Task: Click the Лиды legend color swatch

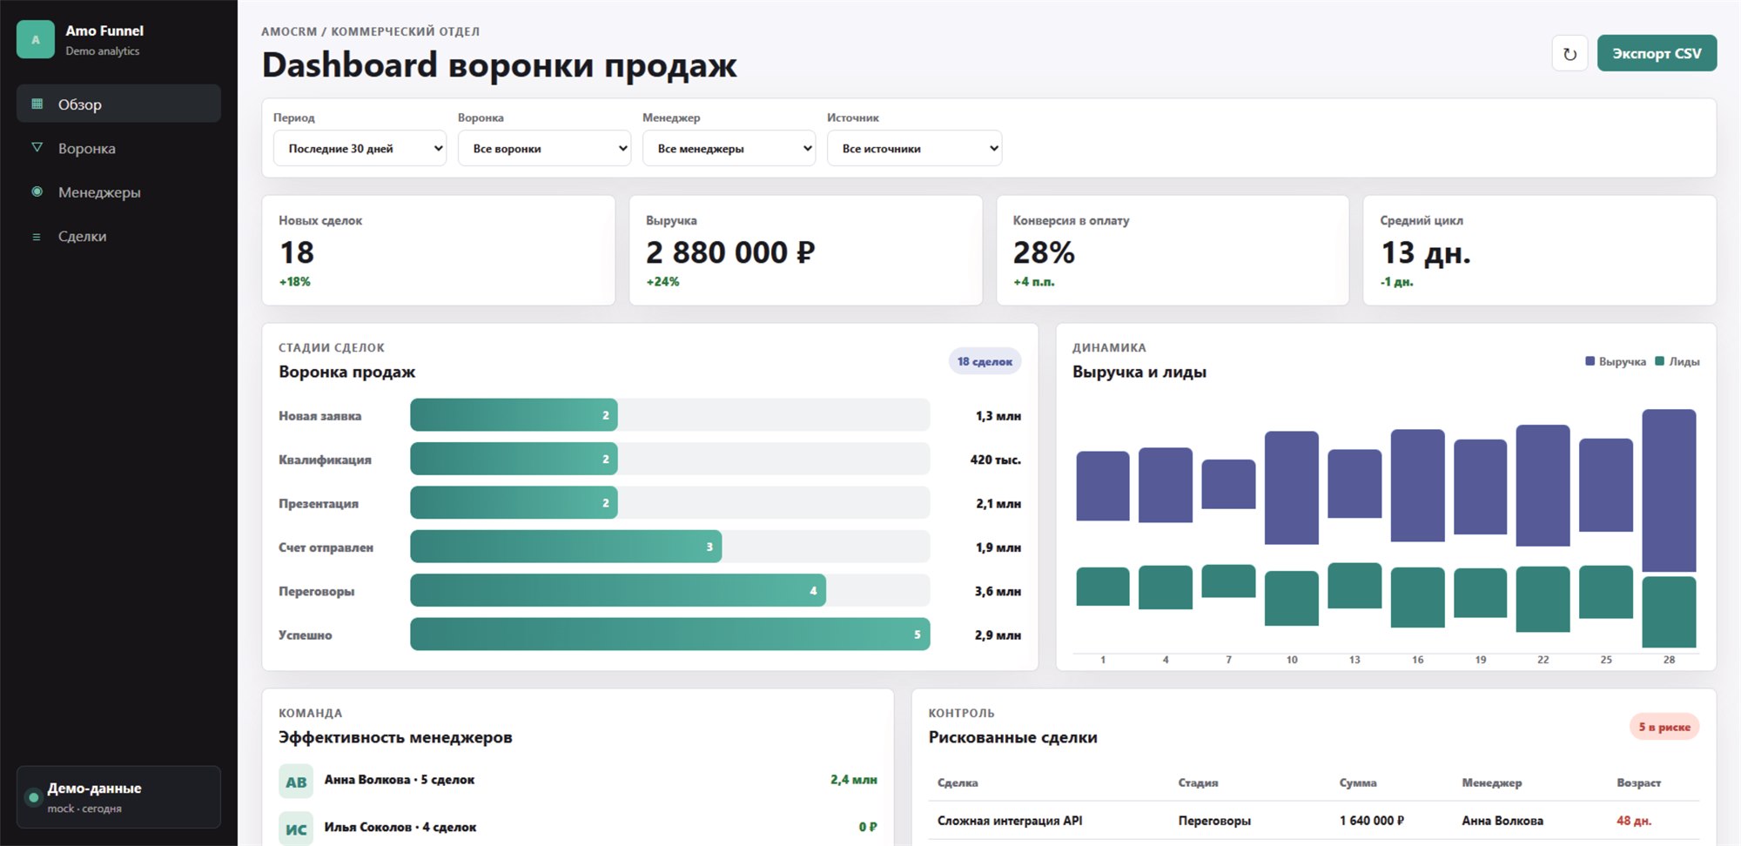Action: click(1659, 361)
